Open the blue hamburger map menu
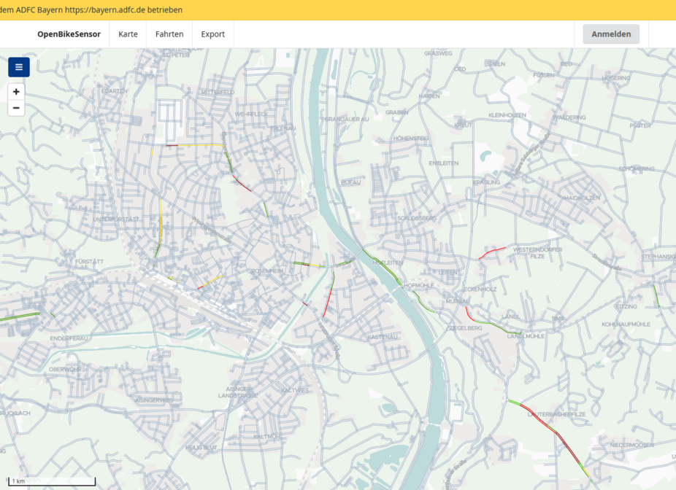Screen dimensions: 676x490 coord(19,67)
